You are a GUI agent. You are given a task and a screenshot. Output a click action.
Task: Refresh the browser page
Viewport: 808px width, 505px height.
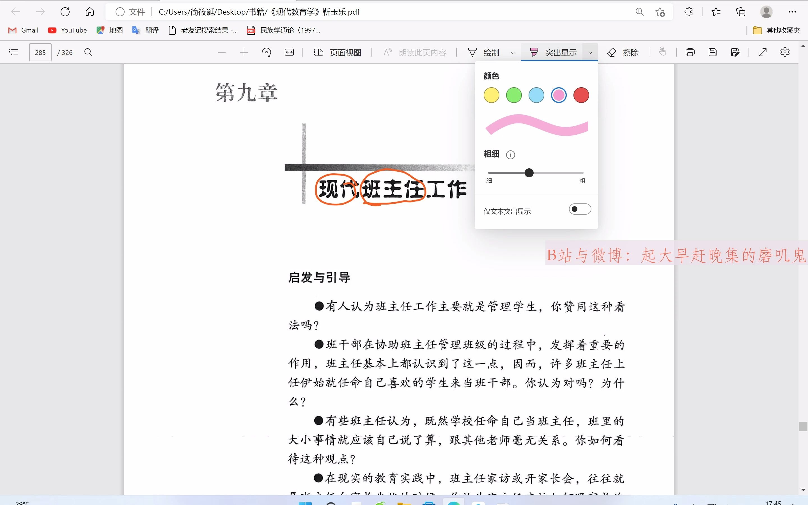[65, 12]
